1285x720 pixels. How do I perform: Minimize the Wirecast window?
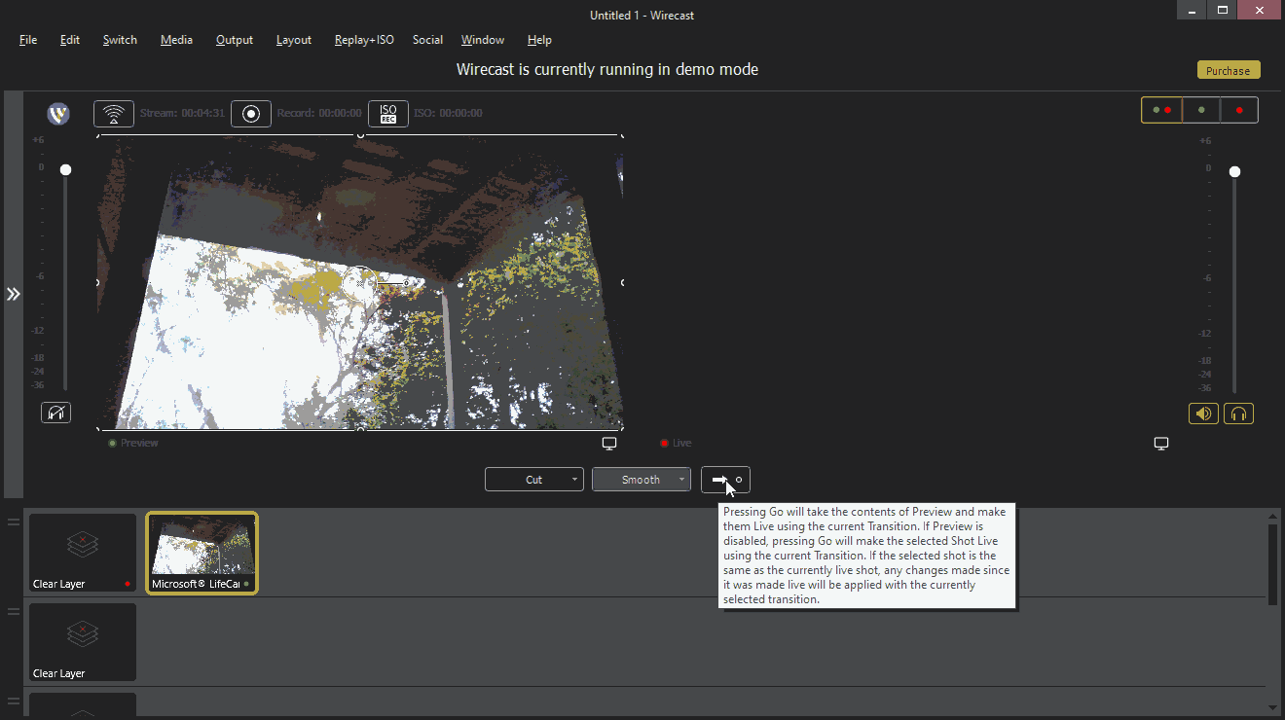pos(1192,10)
